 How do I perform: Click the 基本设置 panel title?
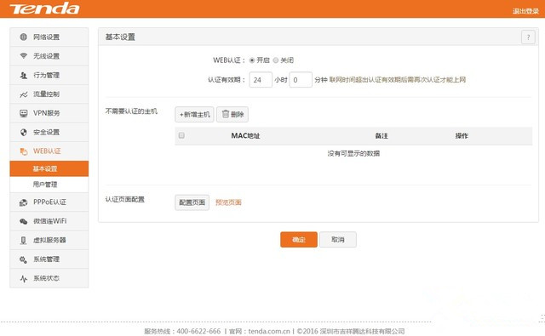pos(120,37)
